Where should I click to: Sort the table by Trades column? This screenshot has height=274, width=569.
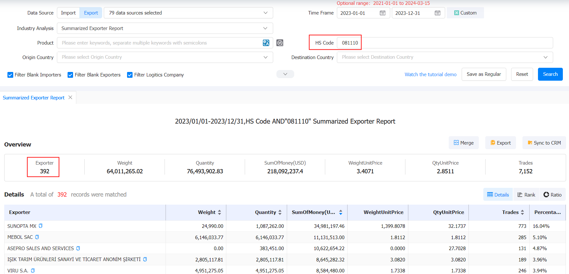click(x=522, y=212)
